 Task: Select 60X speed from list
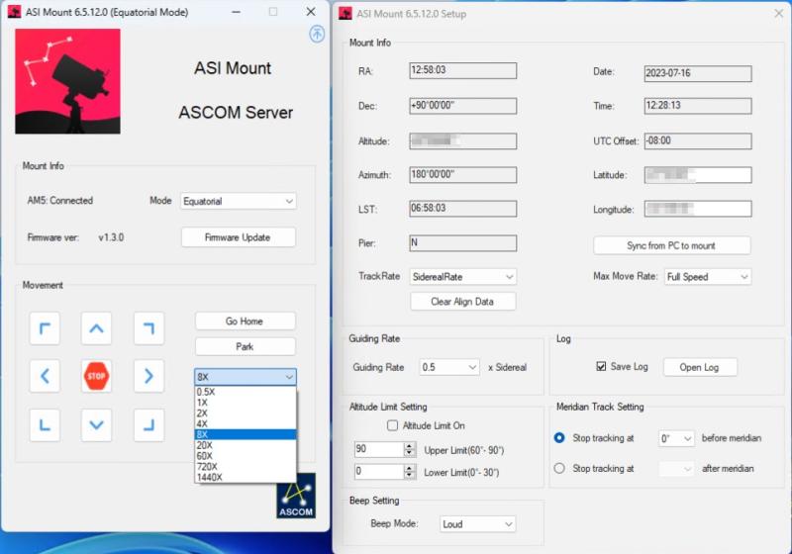click(246, 456)
